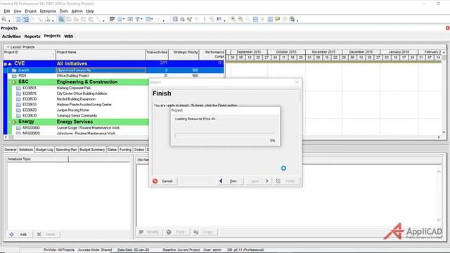Click the Energy EPS node icon

(x=14, y=122)
